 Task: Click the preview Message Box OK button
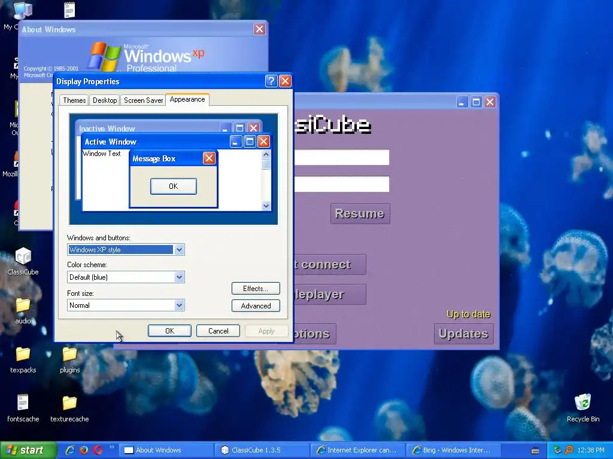(x=173, y=186)
